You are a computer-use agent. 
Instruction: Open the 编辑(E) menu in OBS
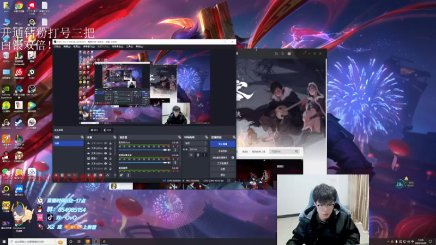(67, 46)
